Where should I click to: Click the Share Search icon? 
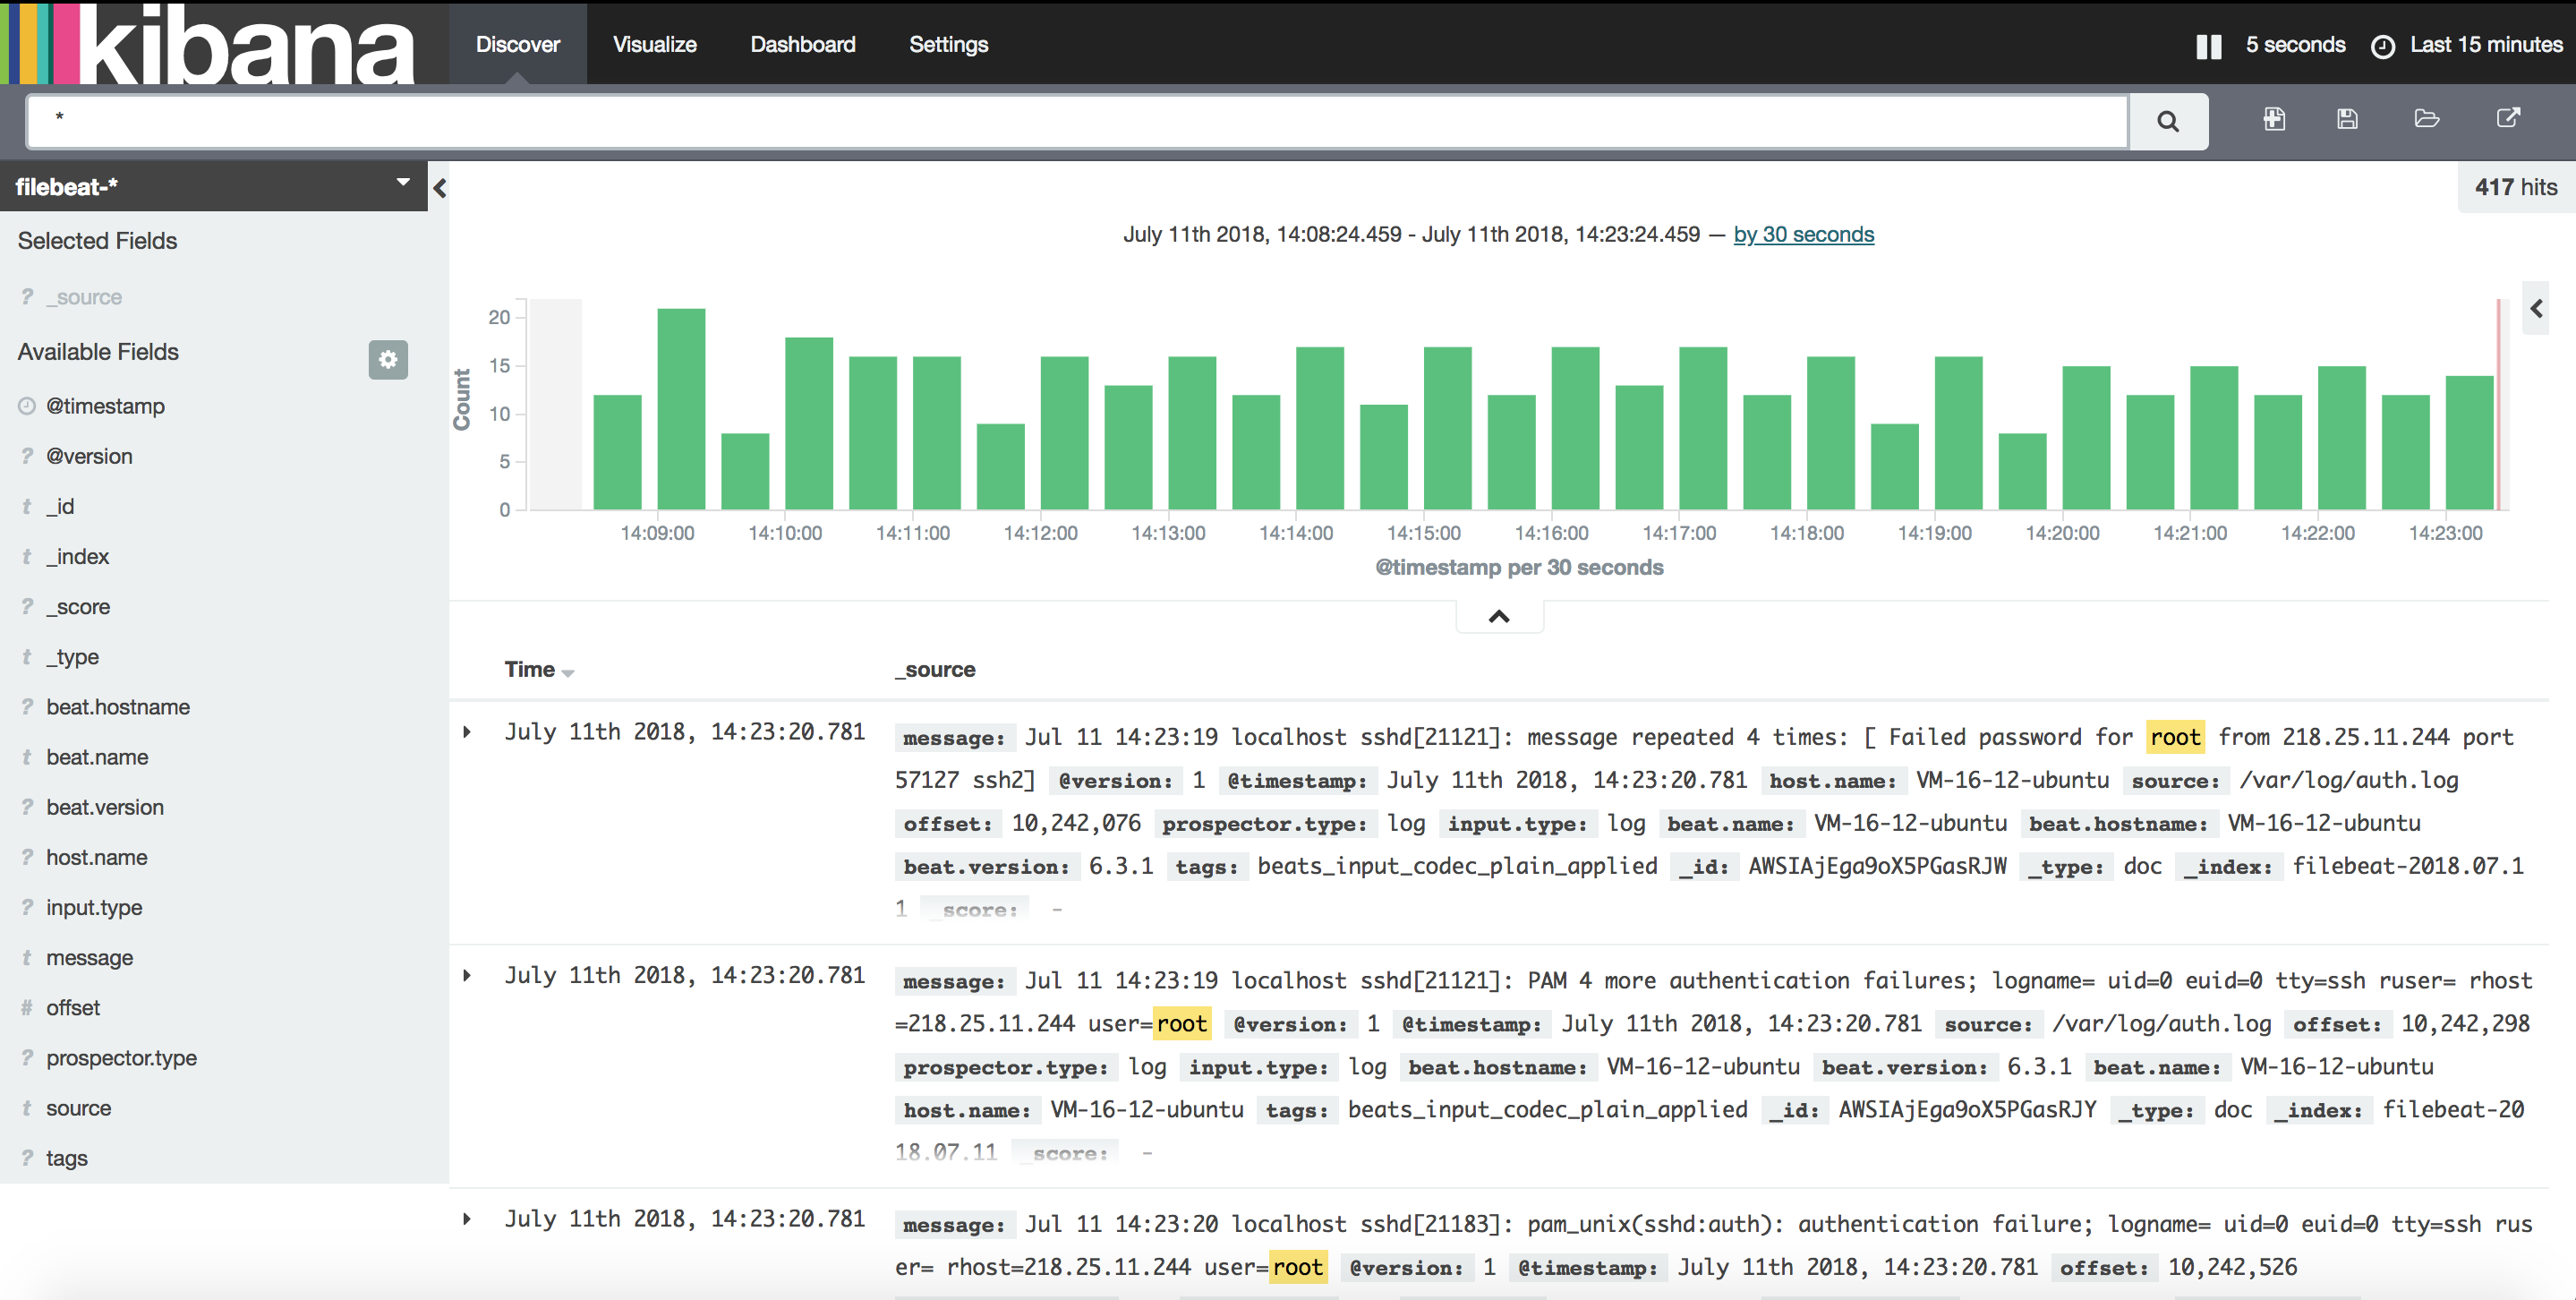click(2508, 119)
